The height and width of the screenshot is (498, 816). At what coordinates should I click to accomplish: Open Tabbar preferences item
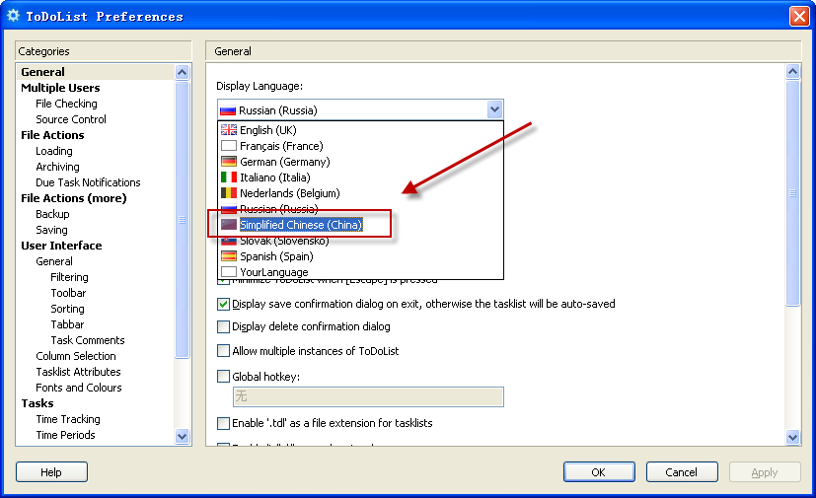pos(67,324)
